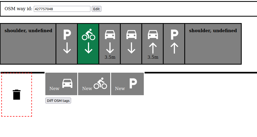Select first car lane with 3.5m label
The width and height of the screenshot is (257, 137).
coord(110,44)
